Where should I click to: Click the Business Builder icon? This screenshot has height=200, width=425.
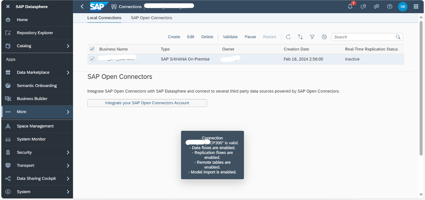(x=8, y=99)
